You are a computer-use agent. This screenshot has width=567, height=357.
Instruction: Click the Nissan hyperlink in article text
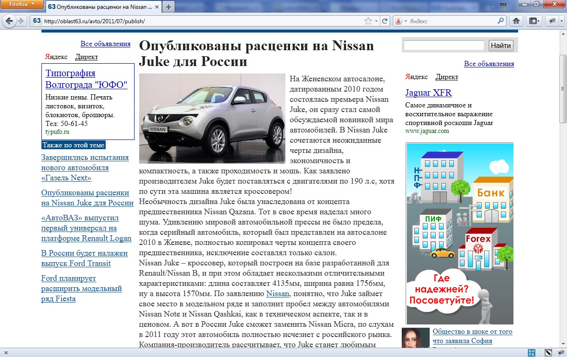point(278,294)
